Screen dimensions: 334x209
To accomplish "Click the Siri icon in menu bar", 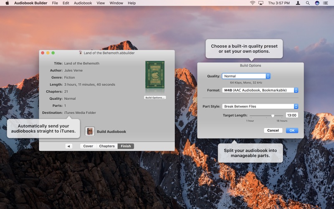I will pos(317,3).
